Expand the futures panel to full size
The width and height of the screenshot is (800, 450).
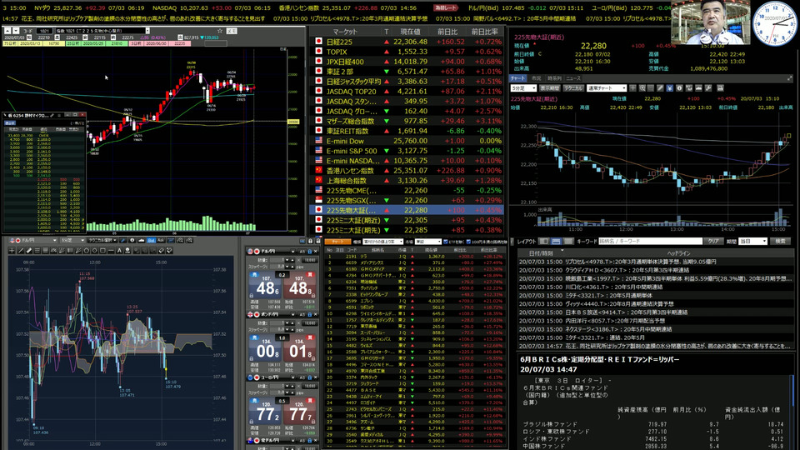[790, 78]
